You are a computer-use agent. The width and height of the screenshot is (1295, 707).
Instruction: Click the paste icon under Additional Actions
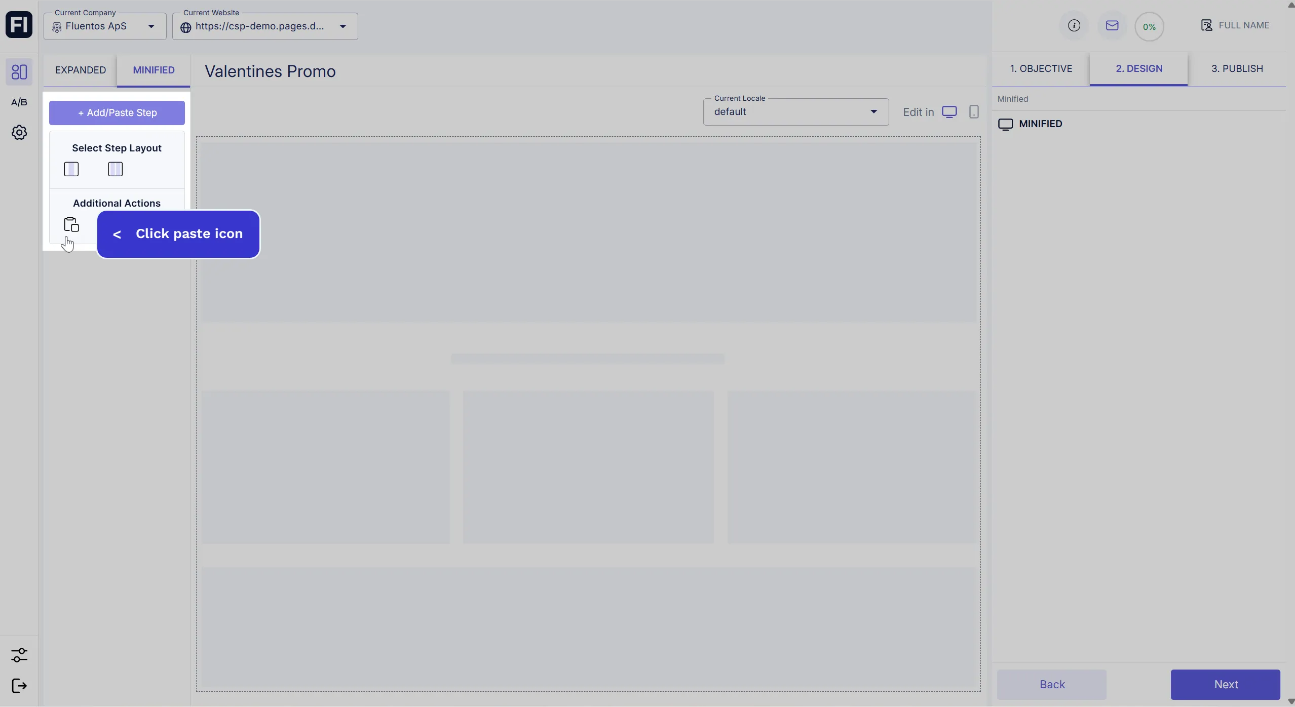(71, 224)
